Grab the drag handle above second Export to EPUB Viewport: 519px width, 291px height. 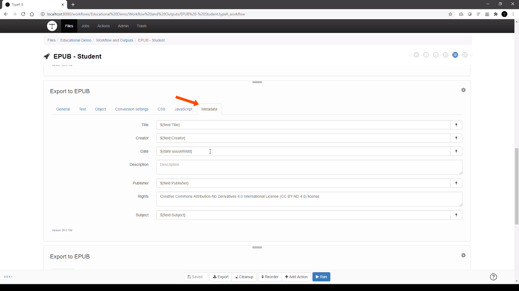(257, 247)
